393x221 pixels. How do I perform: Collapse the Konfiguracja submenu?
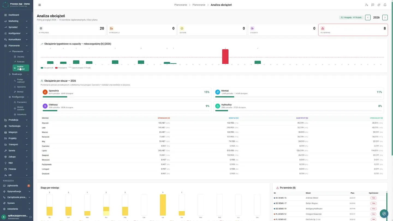[x=19, y=97]
